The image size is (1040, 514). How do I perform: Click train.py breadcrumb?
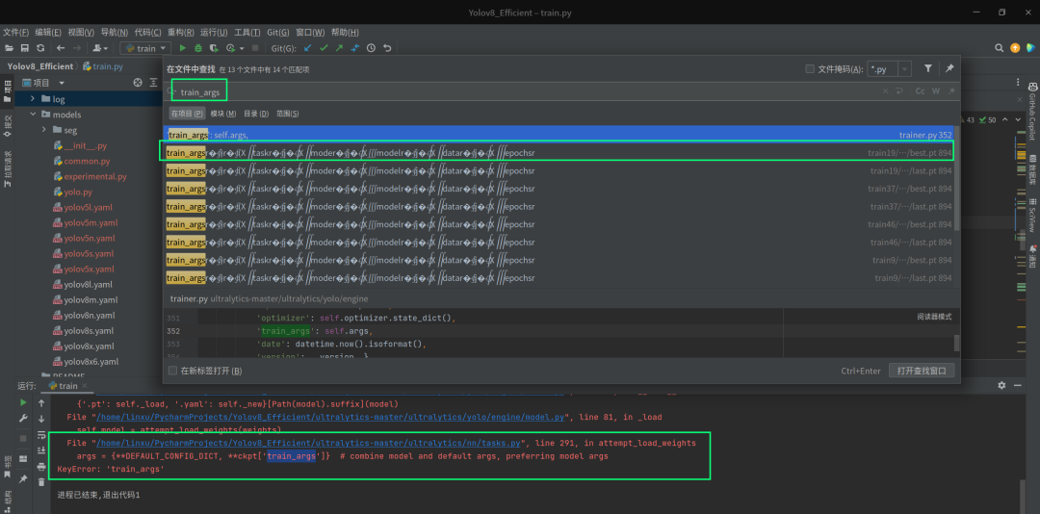coord(103,66)
